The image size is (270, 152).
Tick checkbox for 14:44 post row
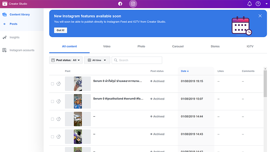pos(53,119)
